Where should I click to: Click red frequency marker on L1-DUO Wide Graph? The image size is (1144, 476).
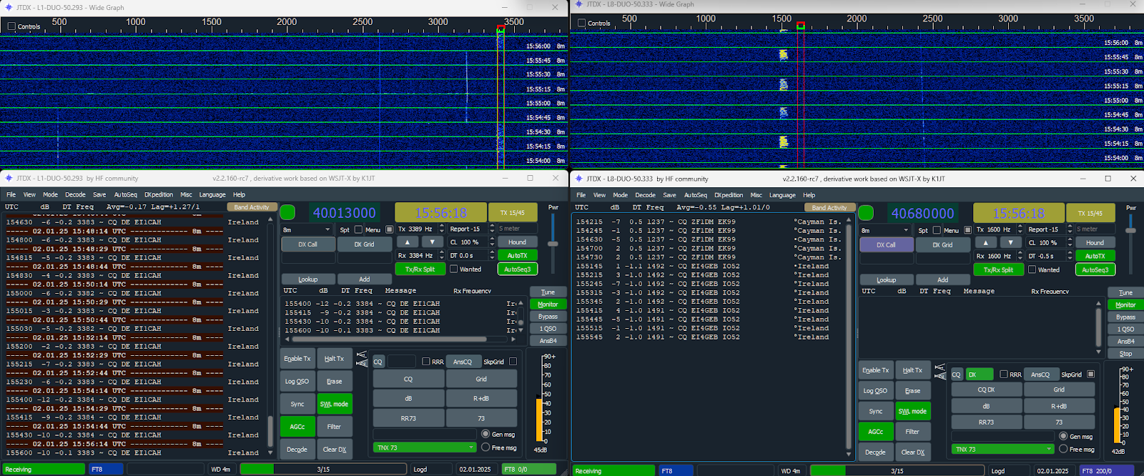[500, 28]
